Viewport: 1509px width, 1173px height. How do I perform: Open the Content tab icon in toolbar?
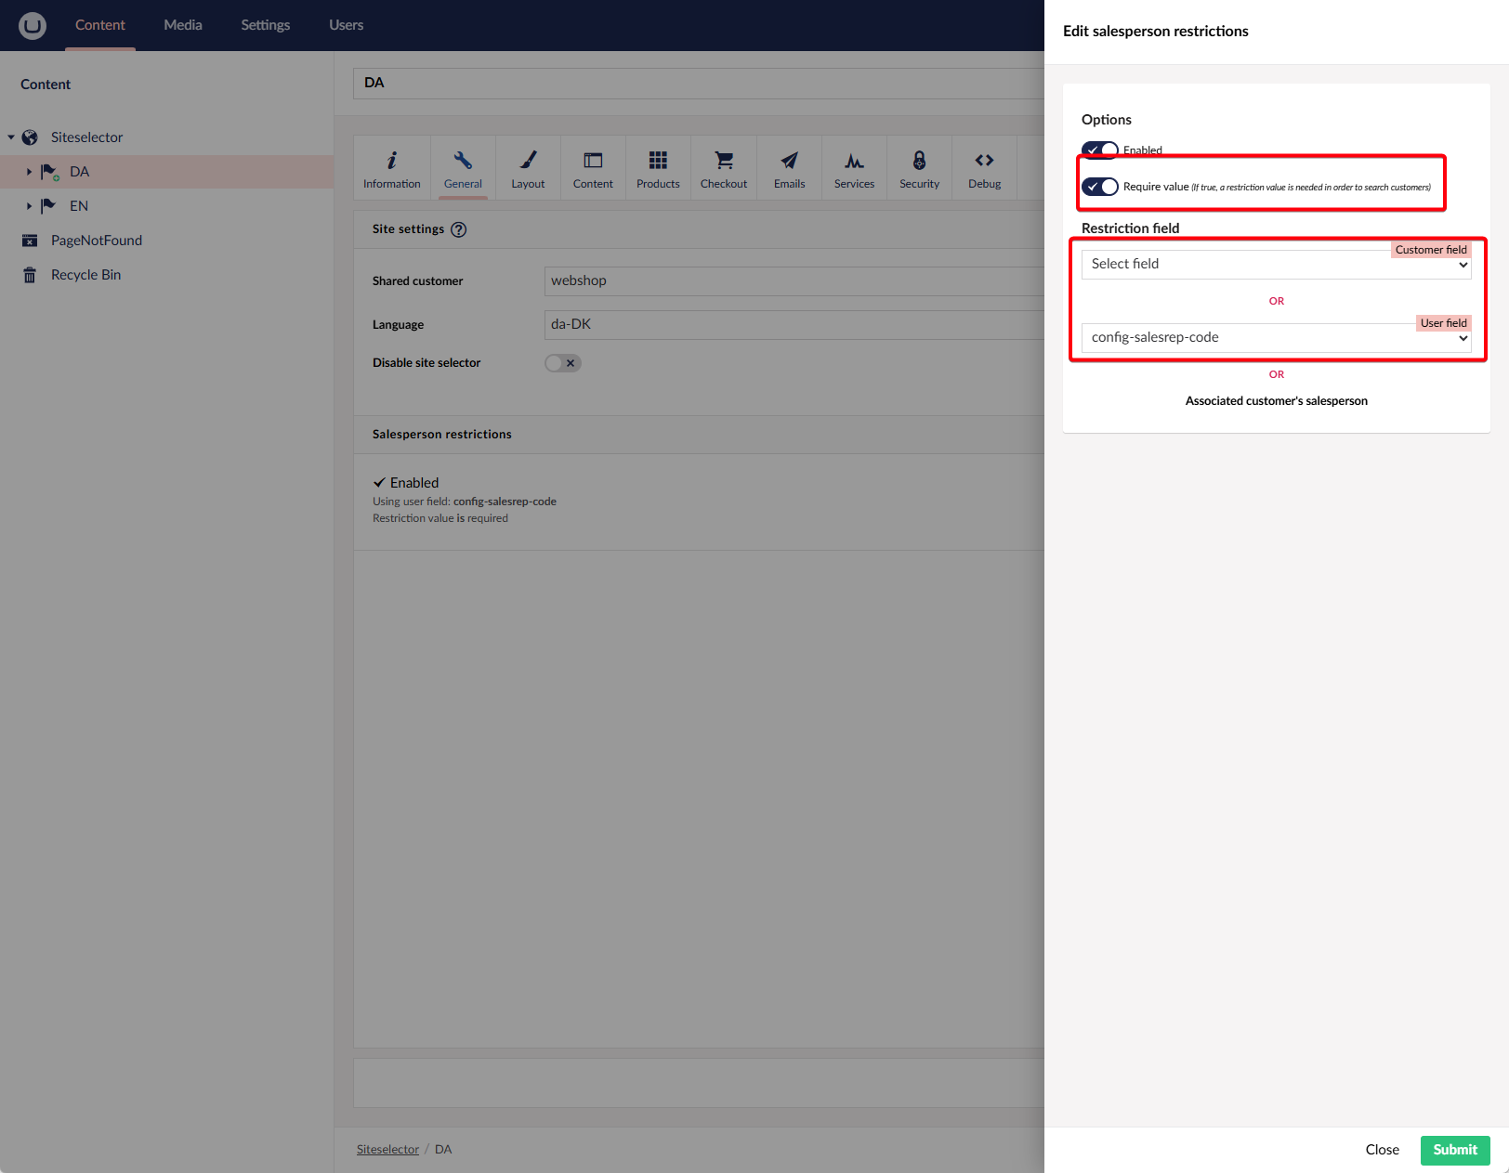(x=593, y=161)
